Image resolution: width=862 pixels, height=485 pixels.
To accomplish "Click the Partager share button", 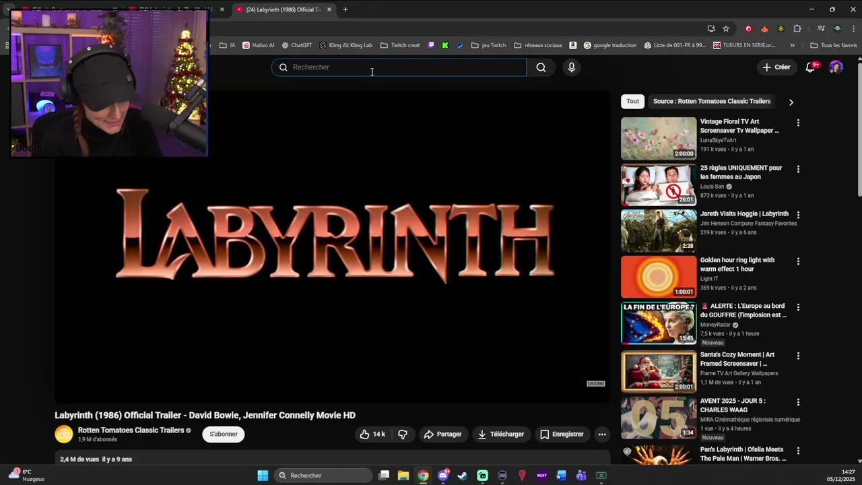I will pos(442,434).
